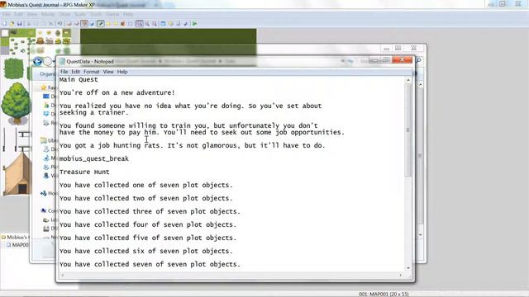The width and height of the screenshot is (529, 297).
Task: Open Notepad File menu
Action: tap(64, 72)
